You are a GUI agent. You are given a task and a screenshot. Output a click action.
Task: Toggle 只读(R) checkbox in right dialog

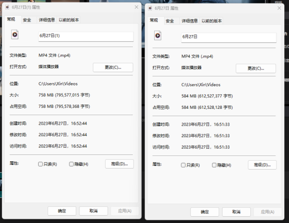pyautogui.click(x=183, y=165)
